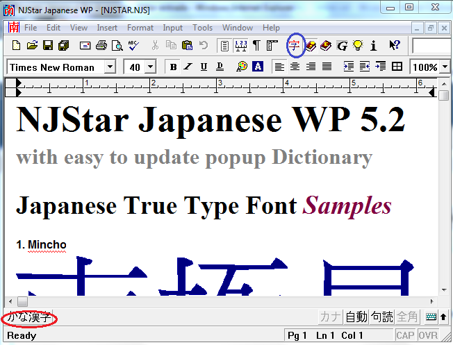Open the on-screen keyboard icon
The height and width of the screenshot is (345, 453).
[x=431, y=317]
